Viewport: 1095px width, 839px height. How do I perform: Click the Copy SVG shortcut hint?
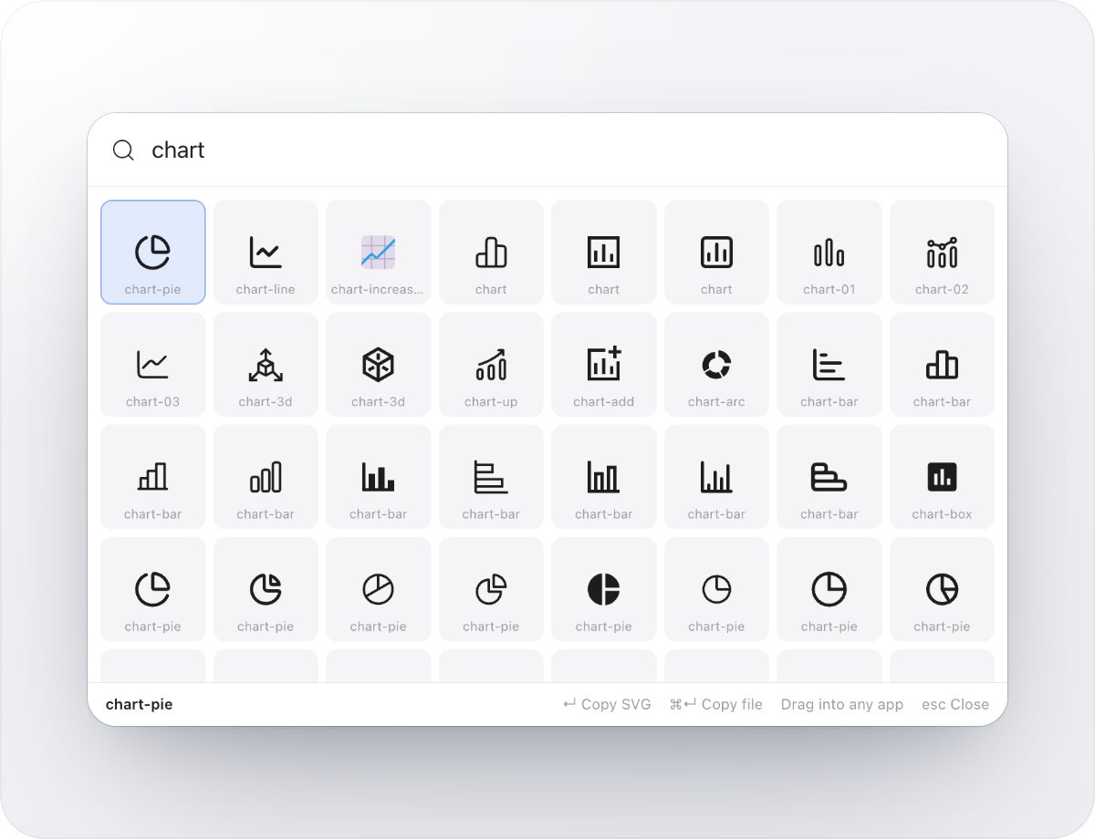607,704
